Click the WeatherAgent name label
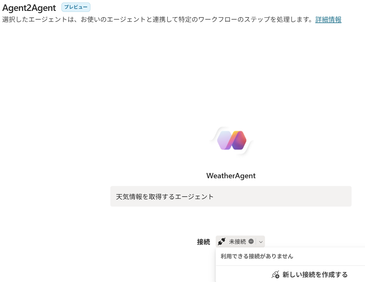This screenshot has height=282, width=365. [x=231, y=176]
